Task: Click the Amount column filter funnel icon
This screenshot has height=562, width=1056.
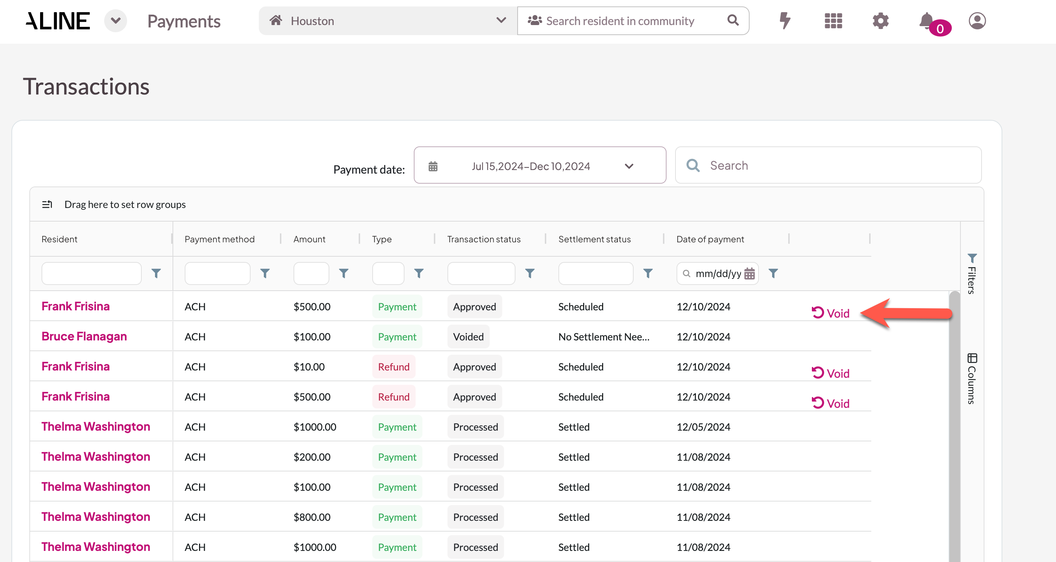Action: coord(344,273)
